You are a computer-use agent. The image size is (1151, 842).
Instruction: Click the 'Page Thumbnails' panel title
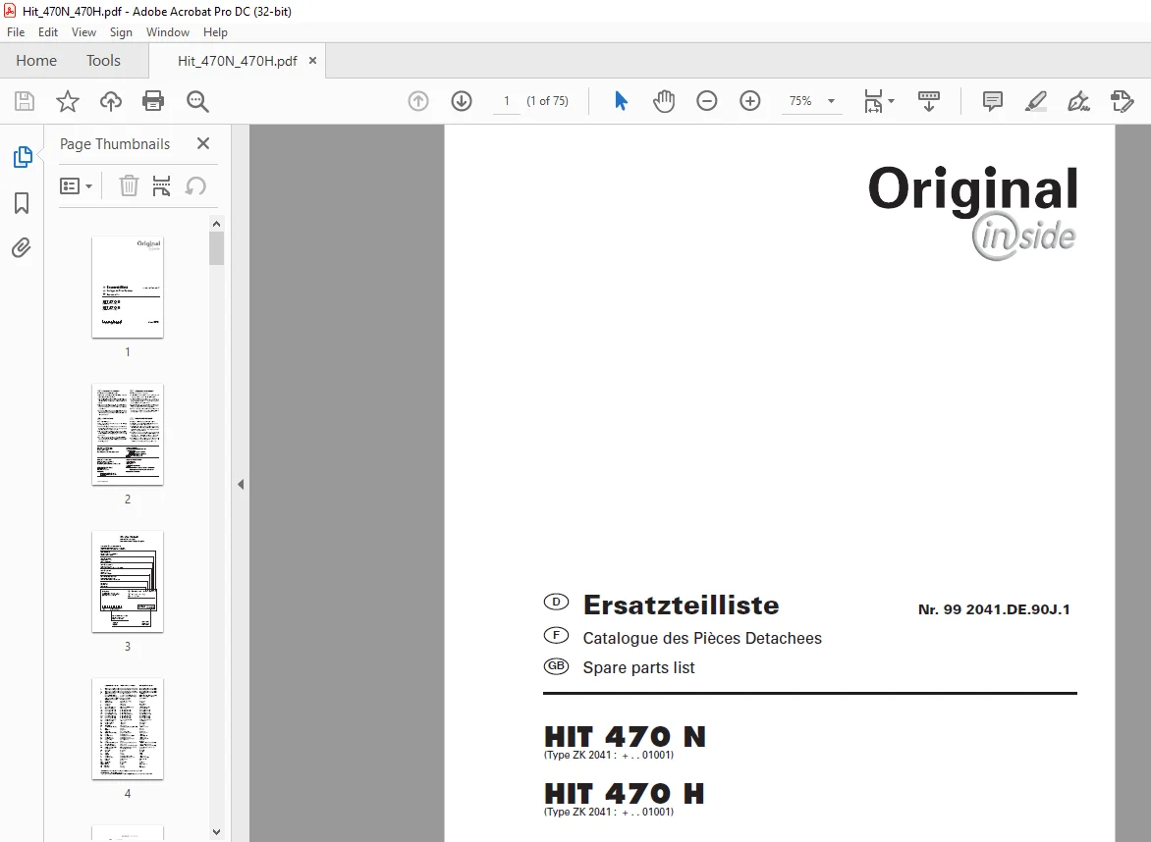point(115,143)
